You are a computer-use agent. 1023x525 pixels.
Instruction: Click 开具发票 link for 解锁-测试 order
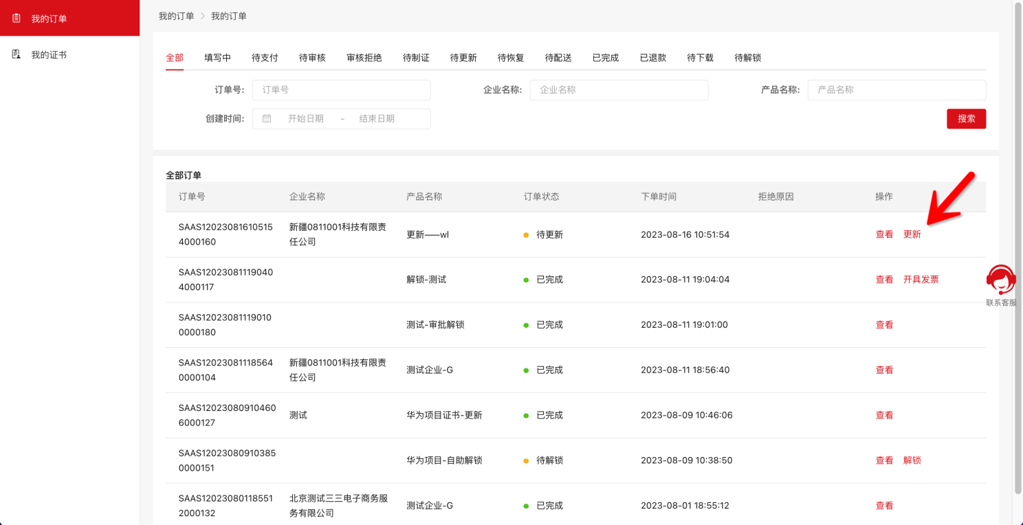(921, 280)
